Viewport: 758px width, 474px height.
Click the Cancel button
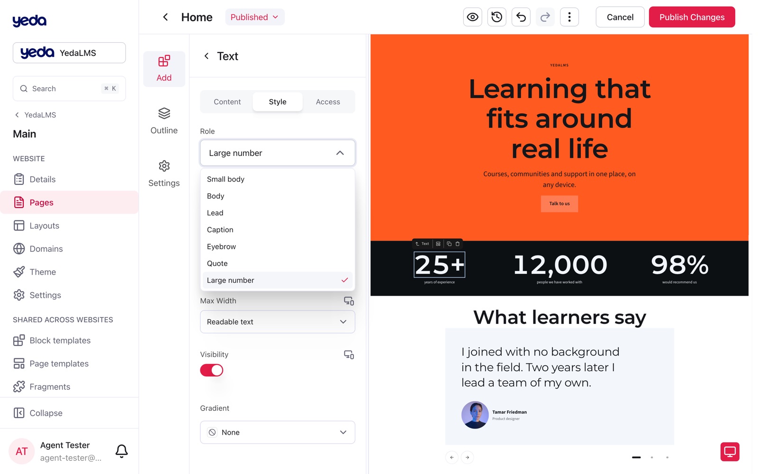click(x=620, y=17)
